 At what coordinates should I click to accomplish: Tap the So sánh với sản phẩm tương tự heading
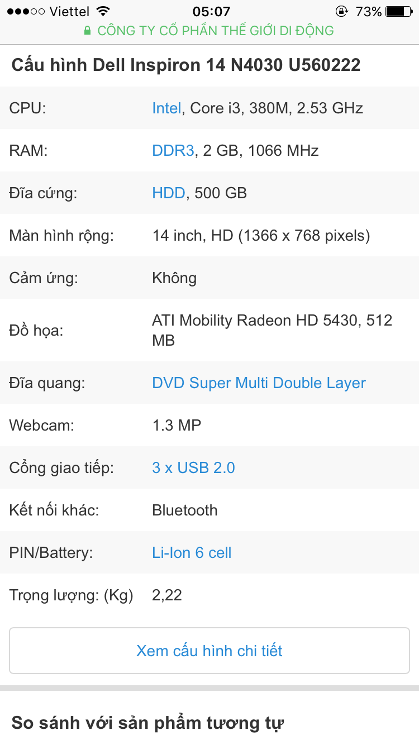click(x=148, y=723)
